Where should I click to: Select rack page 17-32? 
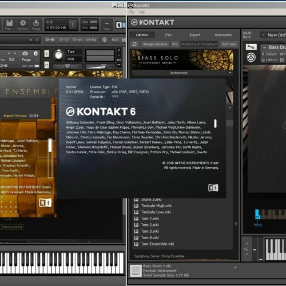pos(64,40)
